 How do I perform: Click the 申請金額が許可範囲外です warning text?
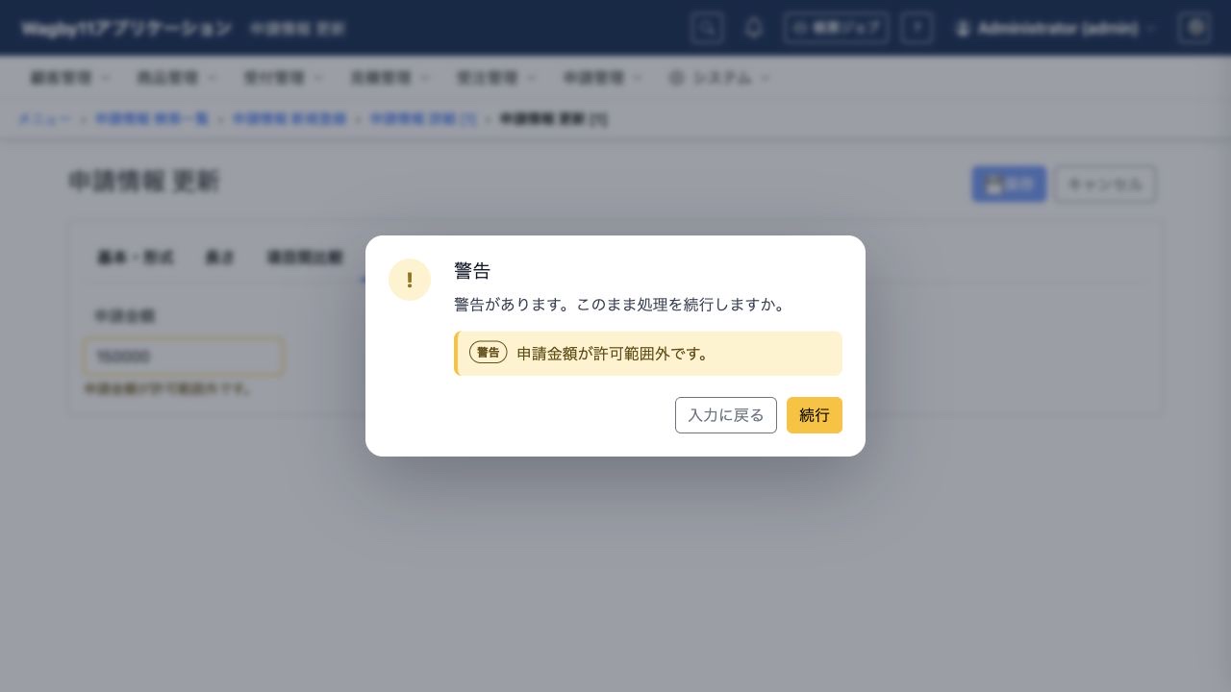tap(615, 354)
